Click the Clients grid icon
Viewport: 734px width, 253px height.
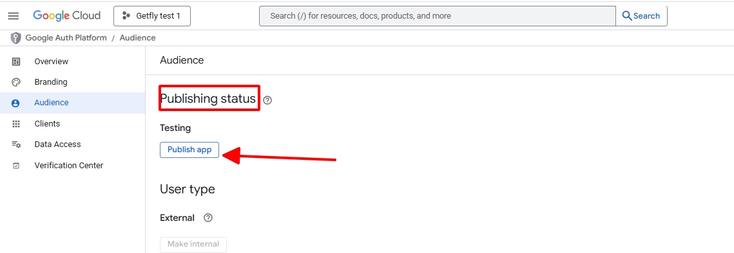pos(16,124)
